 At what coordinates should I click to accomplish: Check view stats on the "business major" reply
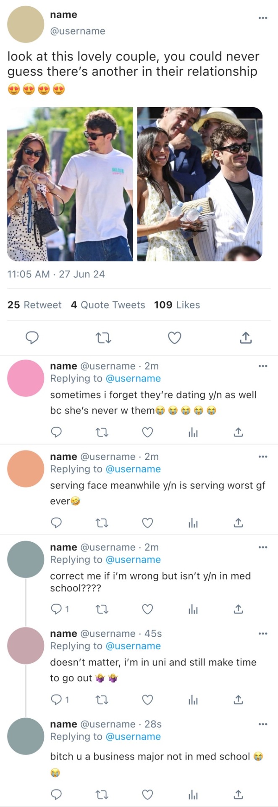pyautogui.click(x=193, y=794)
